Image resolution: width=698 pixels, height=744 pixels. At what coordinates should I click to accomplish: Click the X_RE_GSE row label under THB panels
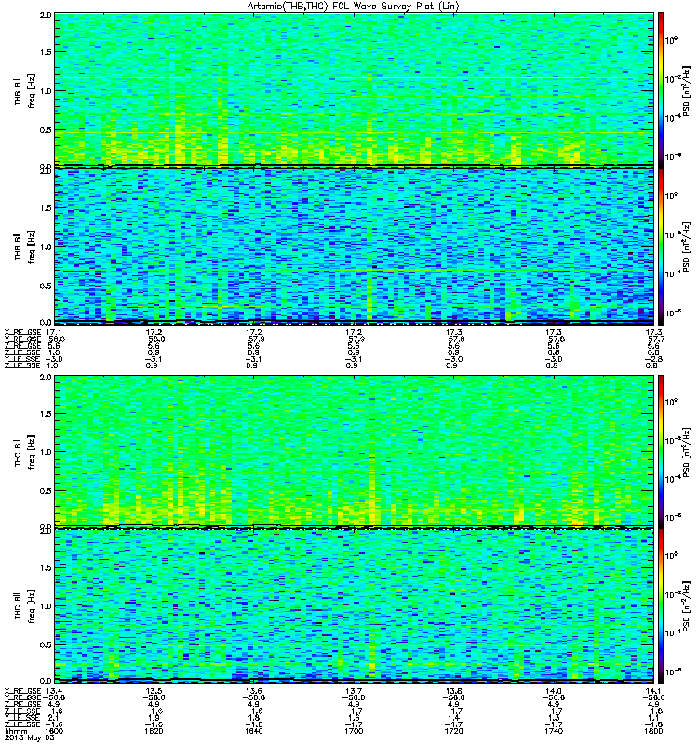(x=22, y=332)
